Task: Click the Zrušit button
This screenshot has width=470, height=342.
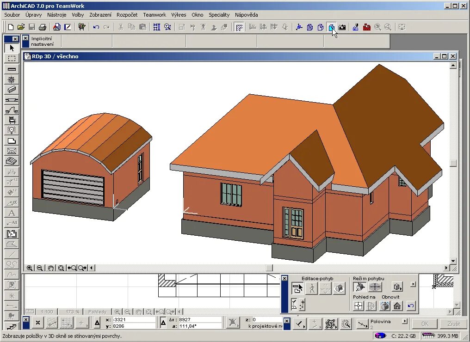Action: coord(453,324)
